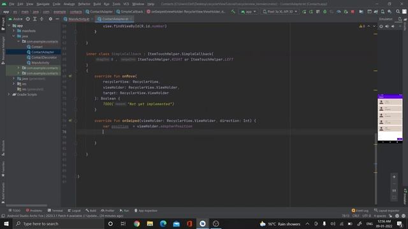Open Project panel gear options
408x229 pixels.
pos(50,19)
